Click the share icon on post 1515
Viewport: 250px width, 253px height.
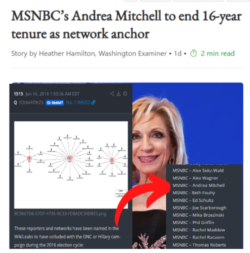tap(112, 94)
